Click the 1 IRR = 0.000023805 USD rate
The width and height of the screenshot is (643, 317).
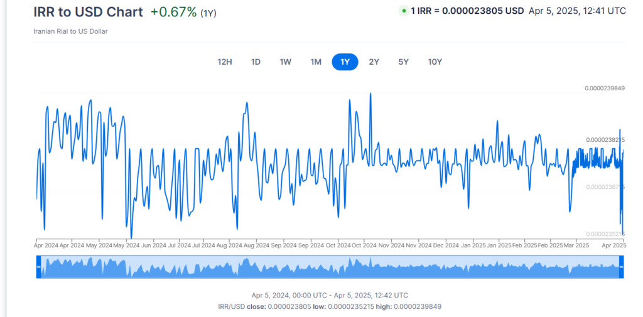coord(467,11)
